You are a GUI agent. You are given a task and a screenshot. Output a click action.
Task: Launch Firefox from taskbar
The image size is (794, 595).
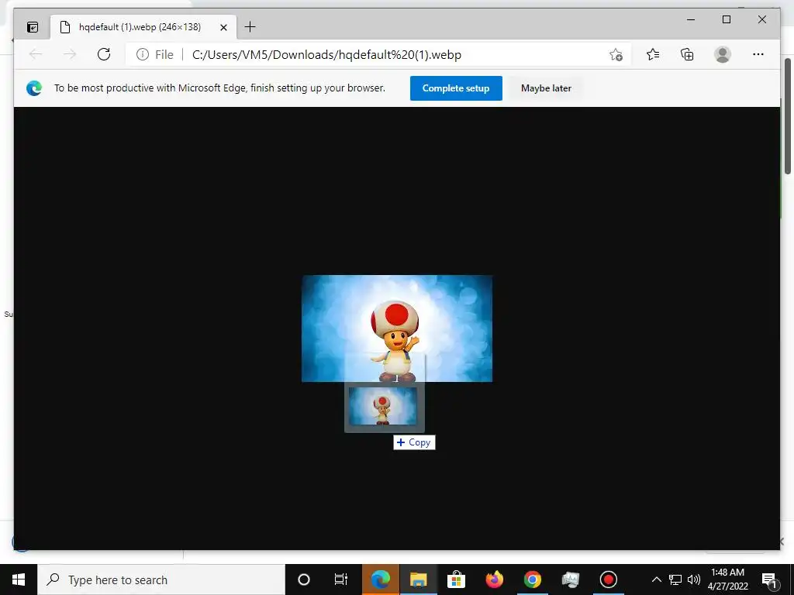click(494, 580)
